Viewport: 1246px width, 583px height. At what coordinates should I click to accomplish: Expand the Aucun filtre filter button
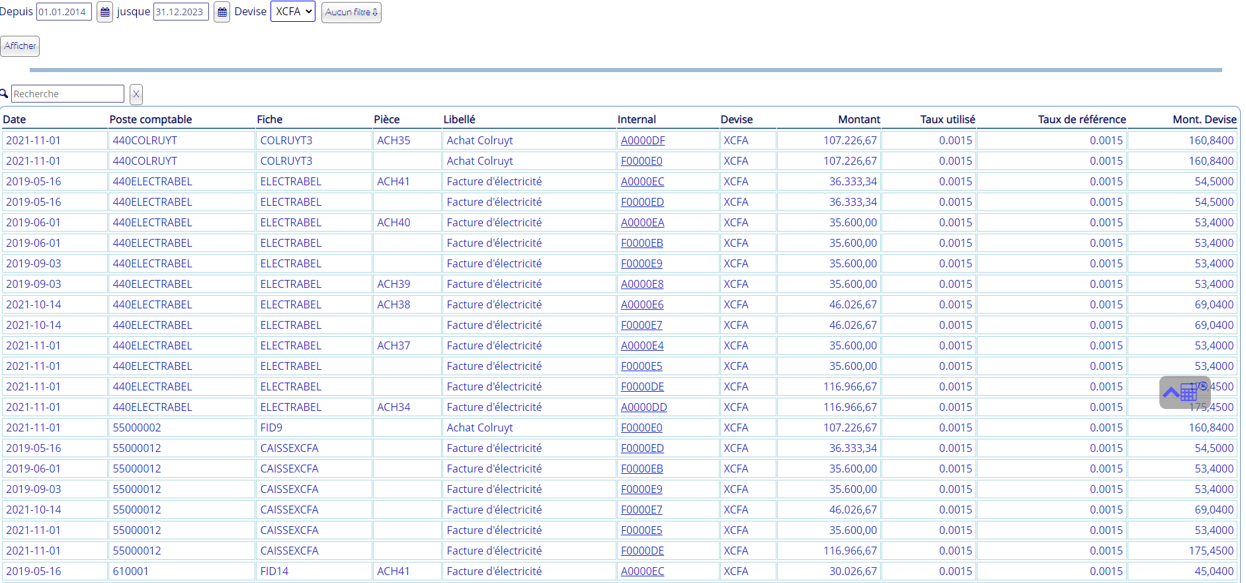(x=351, y=13)
